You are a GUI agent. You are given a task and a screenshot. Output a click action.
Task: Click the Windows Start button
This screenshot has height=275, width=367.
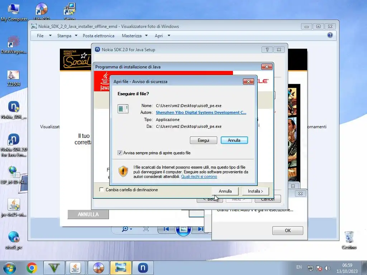pos(9,268)
